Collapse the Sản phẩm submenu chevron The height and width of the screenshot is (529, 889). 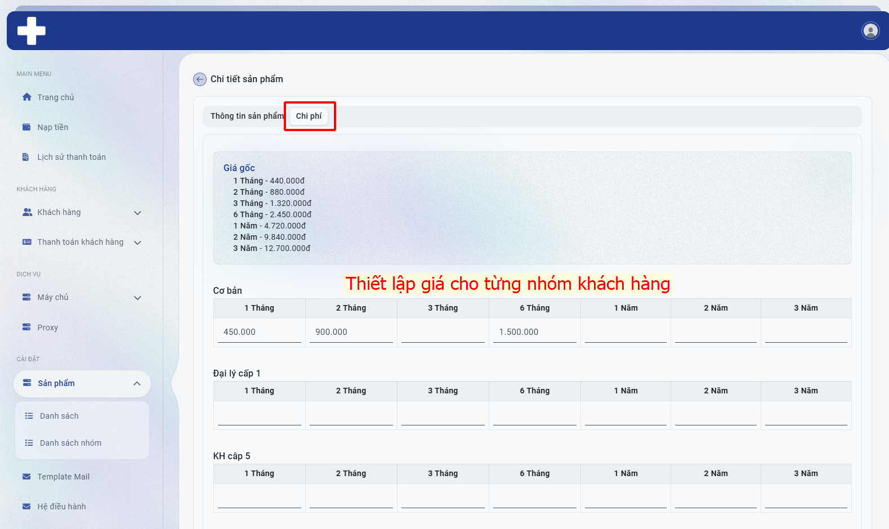click(x=137, y=383)
